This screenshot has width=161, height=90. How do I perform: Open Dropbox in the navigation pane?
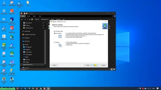tap(27, 38)
